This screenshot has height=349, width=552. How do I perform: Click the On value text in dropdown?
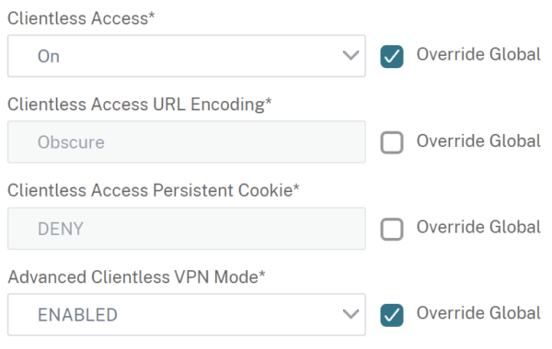49,56
